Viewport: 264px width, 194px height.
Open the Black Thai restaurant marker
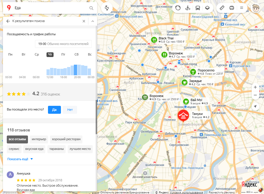[154, 40]
